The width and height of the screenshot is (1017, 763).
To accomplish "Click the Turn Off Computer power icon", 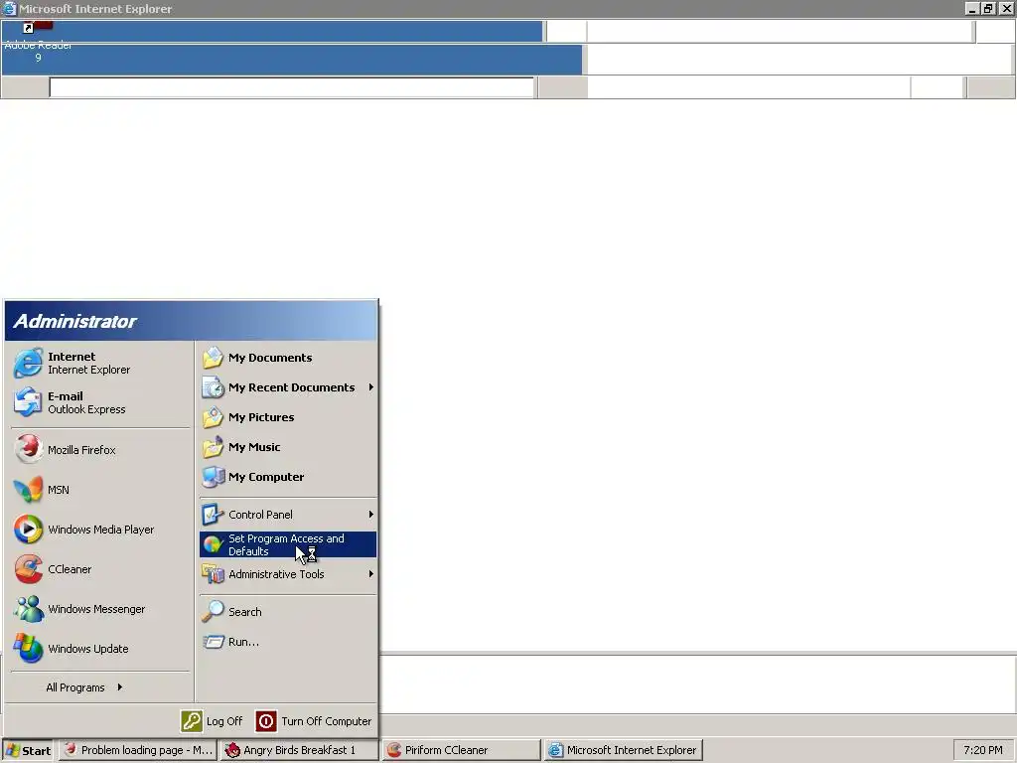I will [x=266, y=721].
